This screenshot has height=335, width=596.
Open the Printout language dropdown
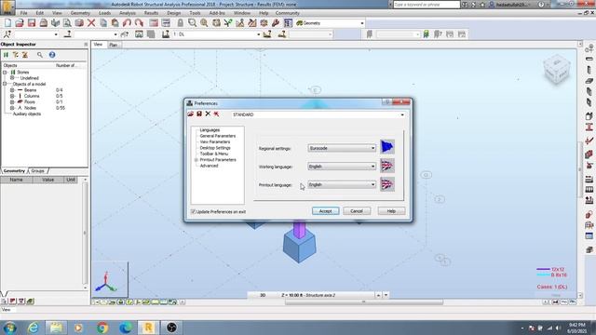[x=342, y=184]
